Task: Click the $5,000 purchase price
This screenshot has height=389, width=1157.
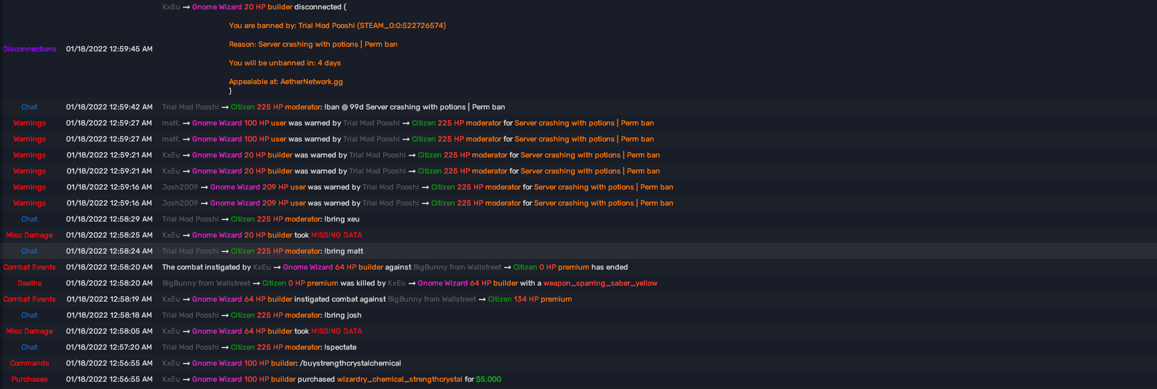Action: coord(488,380)
